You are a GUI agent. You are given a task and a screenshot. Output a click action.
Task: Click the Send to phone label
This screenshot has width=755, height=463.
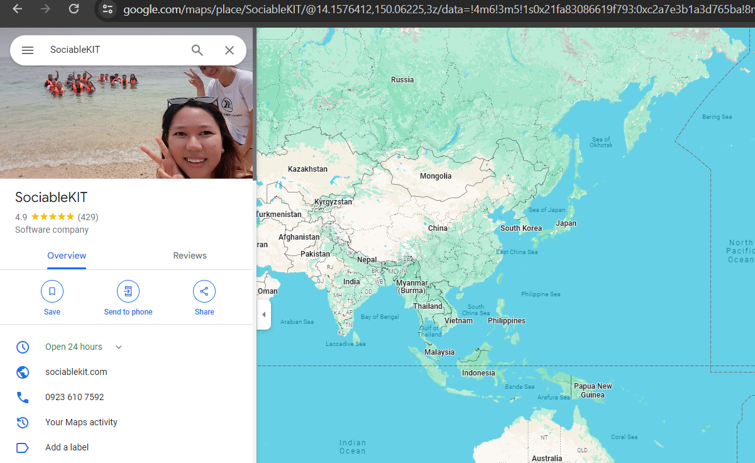pyautogui.click(x=128, y=312)
